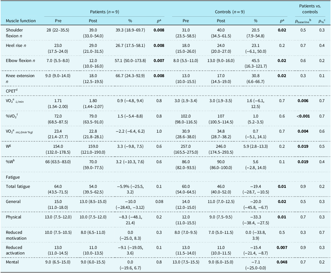Select the "Controls (n = 9)" group header
331x273 pixels.
[230, 12]
